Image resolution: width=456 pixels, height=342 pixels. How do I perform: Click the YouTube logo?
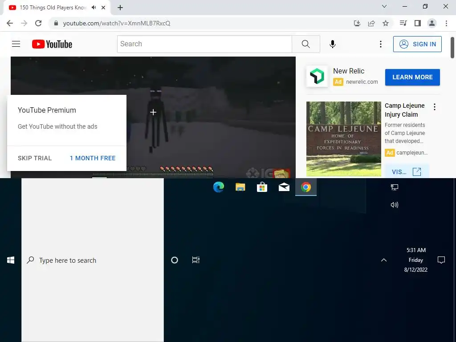[52, 44]
